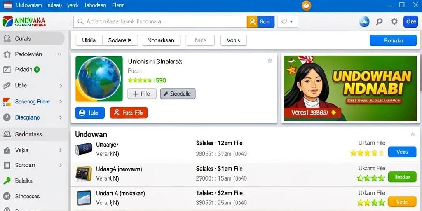The height and width of the screenshot is (211, 422).
Task: Click the Undari A mokiakan app icon
Action: pos(84,198)
